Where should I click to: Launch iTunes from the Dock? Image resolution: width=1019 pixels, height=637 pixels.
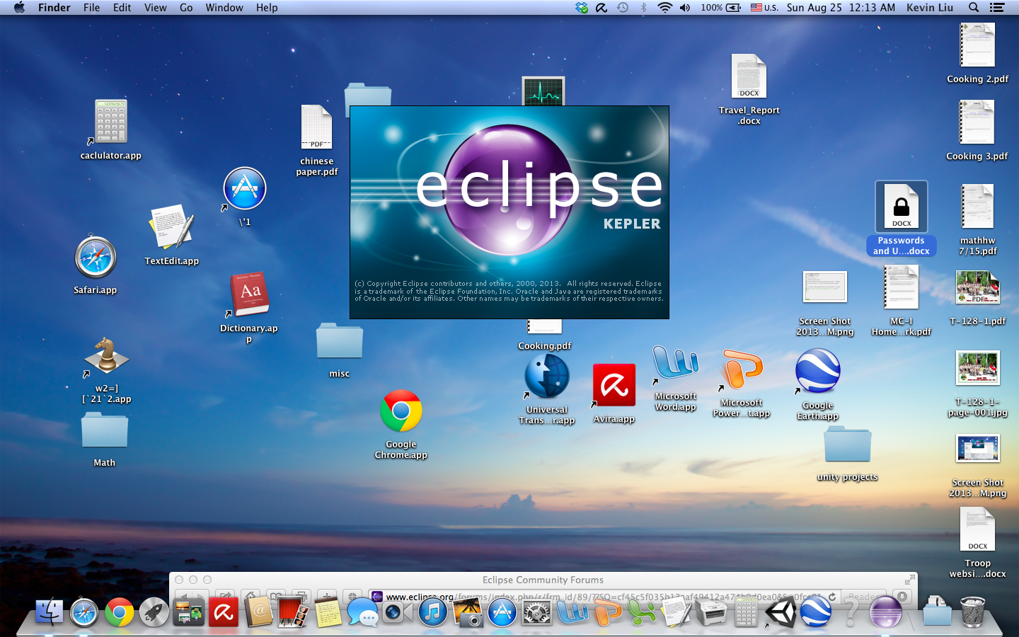tap(432, 613)
